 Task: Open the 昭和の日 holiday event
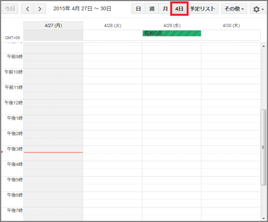pos(172,33)
